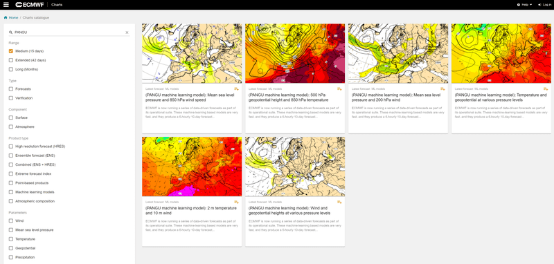
Task: Add 850 hPa wind speed chart to collection
Action: (x=236, y=89)
